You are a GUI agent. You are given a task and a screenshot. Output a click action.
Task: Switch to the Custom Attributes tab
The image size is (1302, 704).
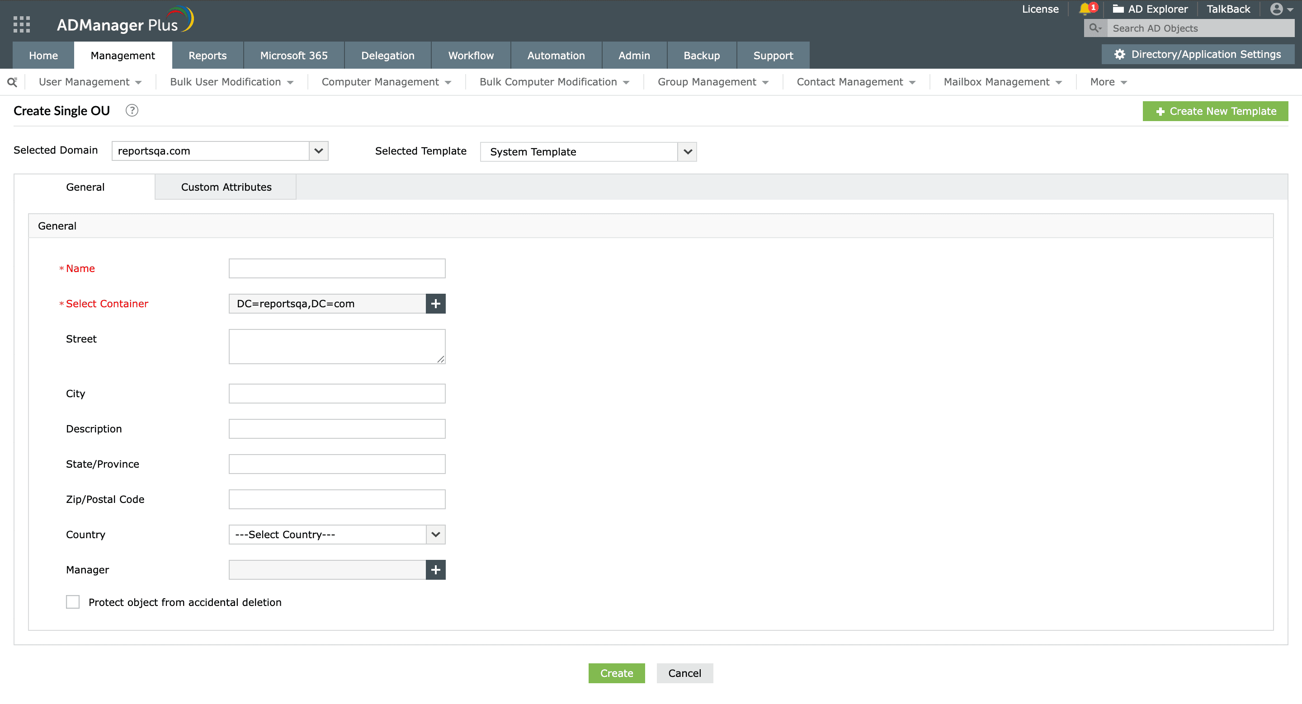point(226,187)
